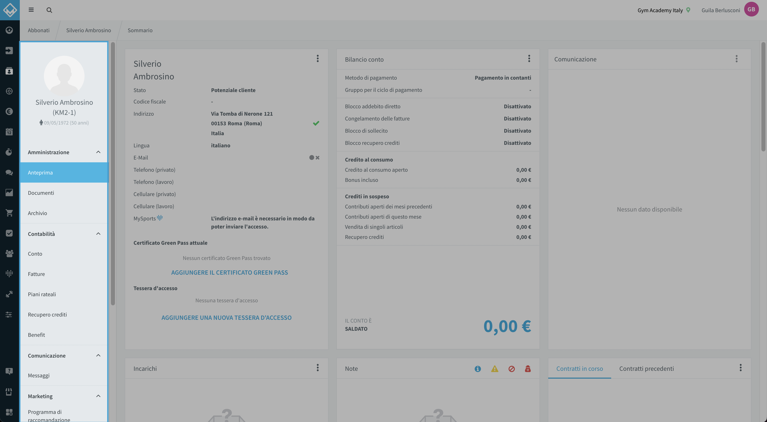The width and height of the screenshot is (767, 422).
Task: Open Archivio in the sidebar
Action: click(64, 213)
